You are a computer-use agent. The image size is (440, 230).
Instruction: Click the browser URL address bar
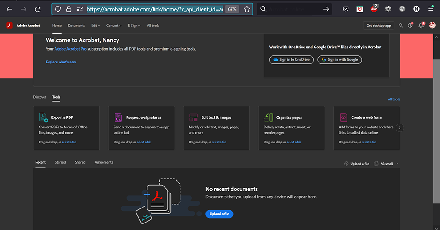click(x=154, y=9)
